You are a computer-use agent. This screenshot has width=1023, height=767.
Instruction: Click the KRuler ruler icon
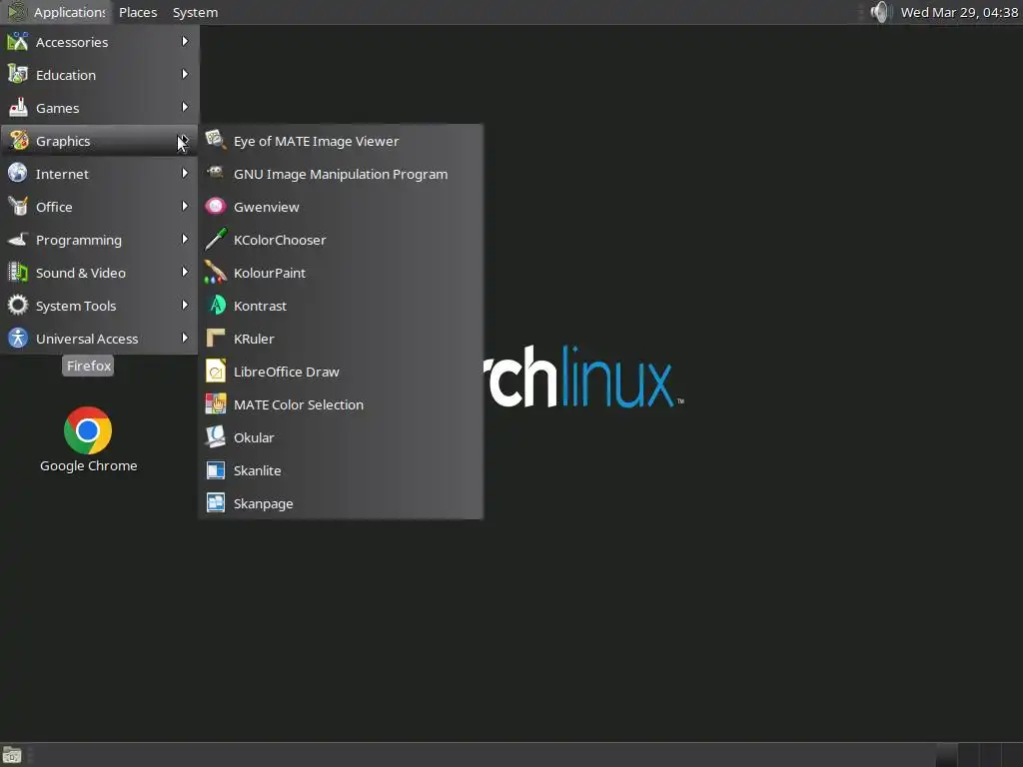click(216, 338)
